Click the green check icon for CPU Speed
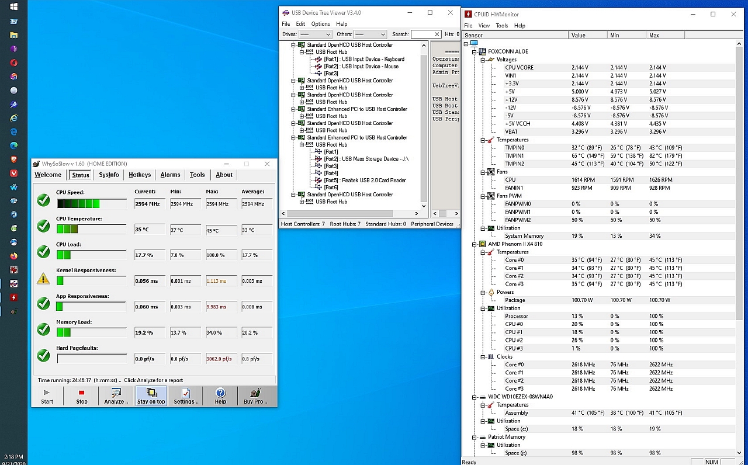The image size is (748, 465). (x=43, y=200)
